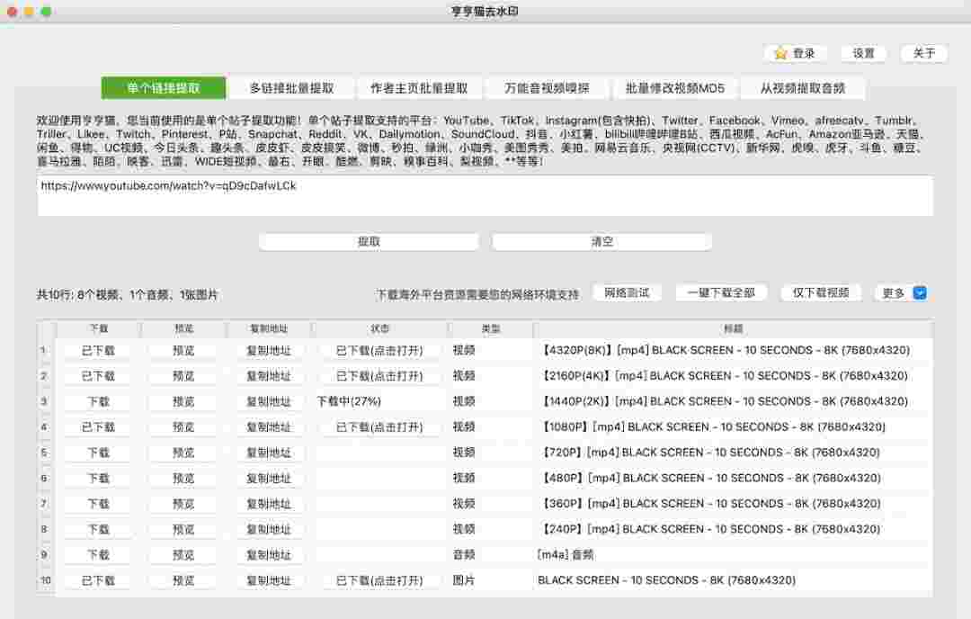Click into the YouTube URL input field
The height and width of the screenshot is (619, 971).
485,196
